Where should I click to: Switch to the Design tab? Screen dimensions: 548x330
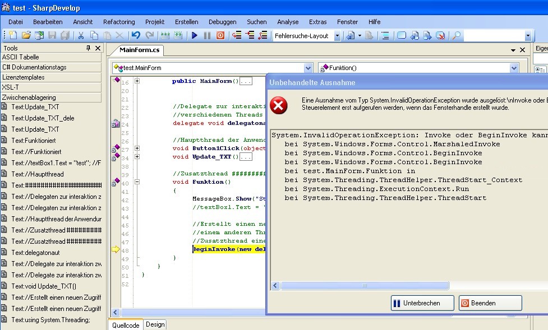pos(155,324)
